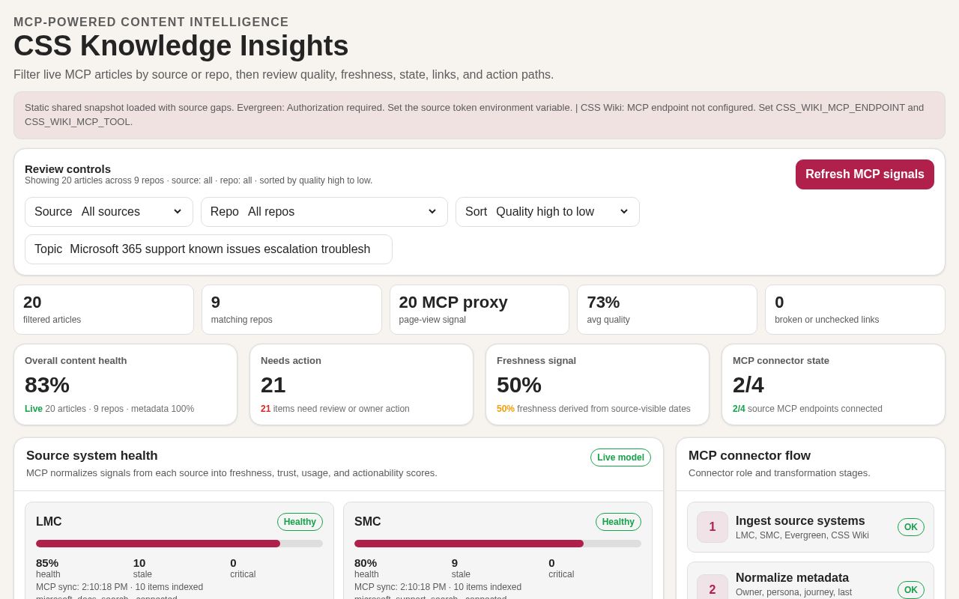Open the Needs action 21 card
Image resolution: width=959 pixels, height=599 pixels.
[361, 384]
